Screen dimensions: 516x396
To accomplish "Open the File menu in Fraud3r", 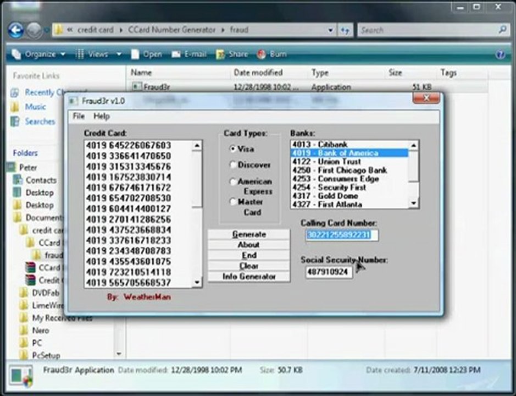I will click(79, 116).
